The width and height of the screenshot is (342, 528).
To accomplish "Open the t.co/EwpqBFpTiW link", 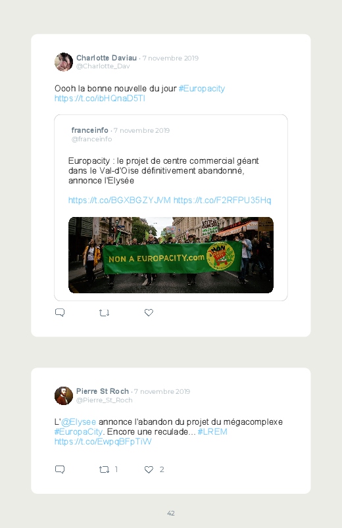I will point(103,441).
